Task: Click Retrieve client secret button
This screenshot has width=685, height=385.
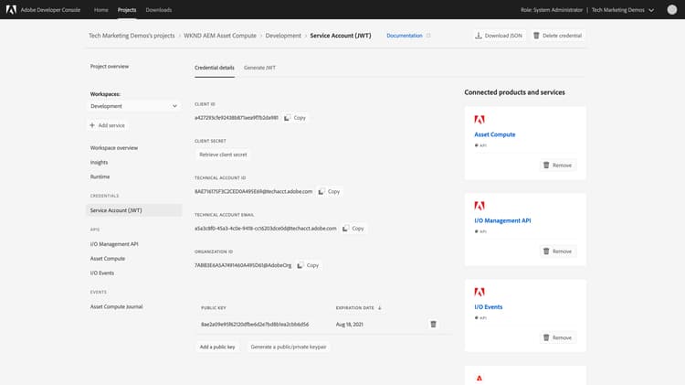Action: [x=223, y=155]
